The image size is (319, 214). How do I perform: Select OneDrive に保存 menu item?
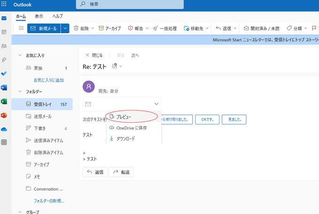pyautogui.click(x=134, y=128)
